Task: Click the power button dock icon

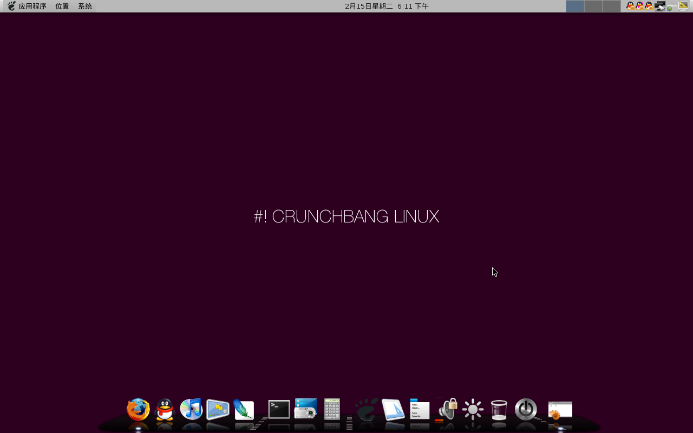Action: [x=526, y=410]
